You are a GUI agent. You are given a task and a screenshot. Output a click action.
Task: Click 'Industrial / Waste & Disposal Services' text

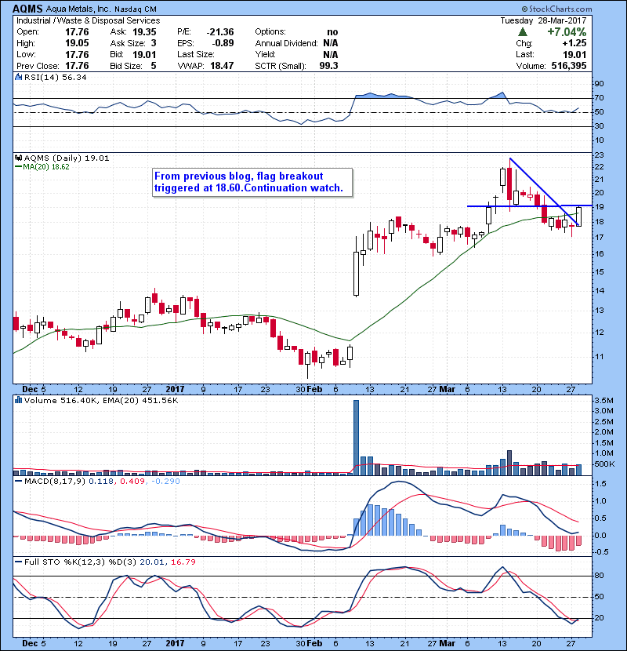pos(88,20)
